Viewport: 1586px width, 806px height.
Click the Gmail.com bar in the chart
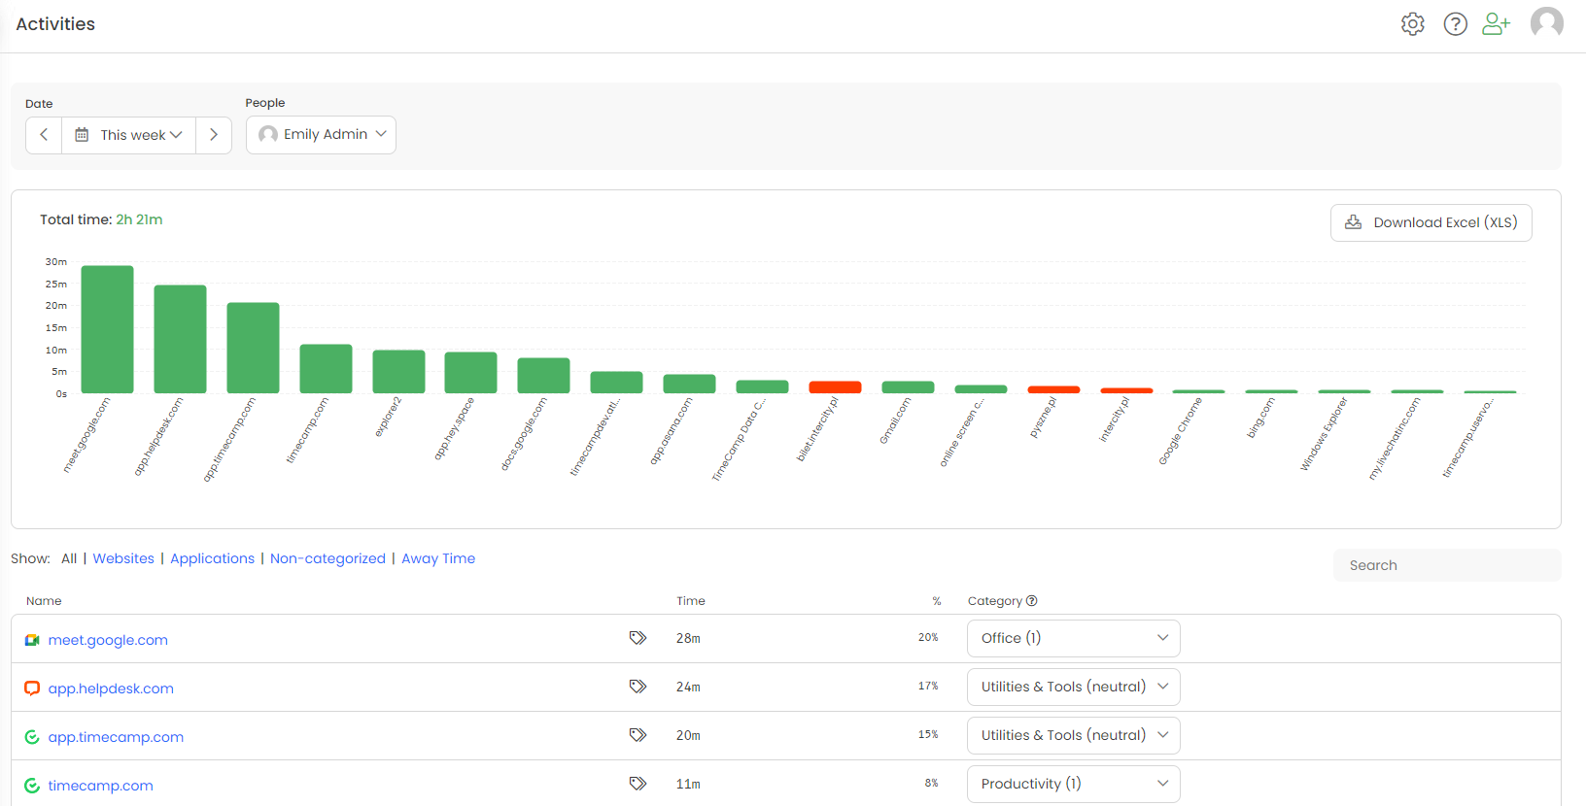908,387
